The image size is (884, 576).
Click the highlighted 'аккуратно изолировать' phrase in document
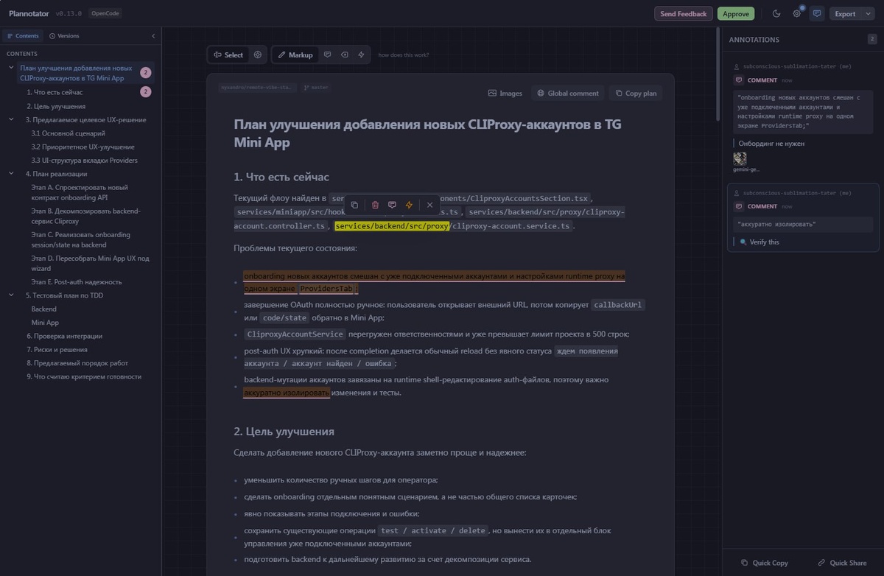pyautogui.click(x=287, y=393)
